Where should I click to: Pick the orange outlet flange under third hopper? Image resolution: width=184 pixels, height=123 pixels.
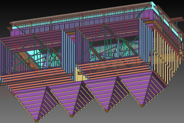[x=107, y=111]
